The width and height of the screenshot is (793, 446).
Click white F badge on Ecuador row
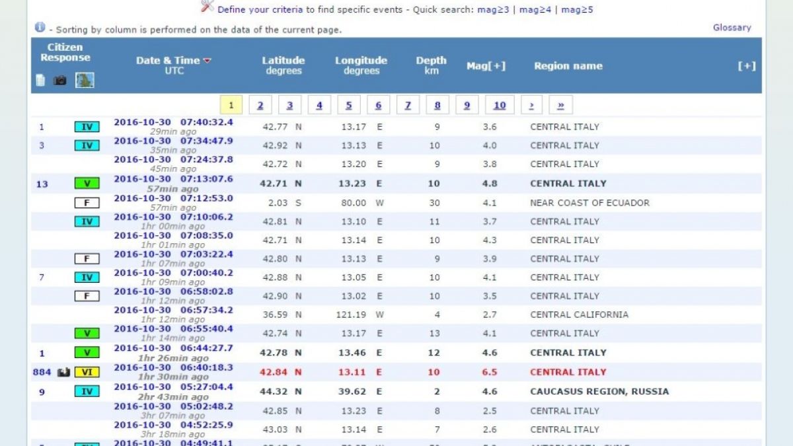(87, 203)
